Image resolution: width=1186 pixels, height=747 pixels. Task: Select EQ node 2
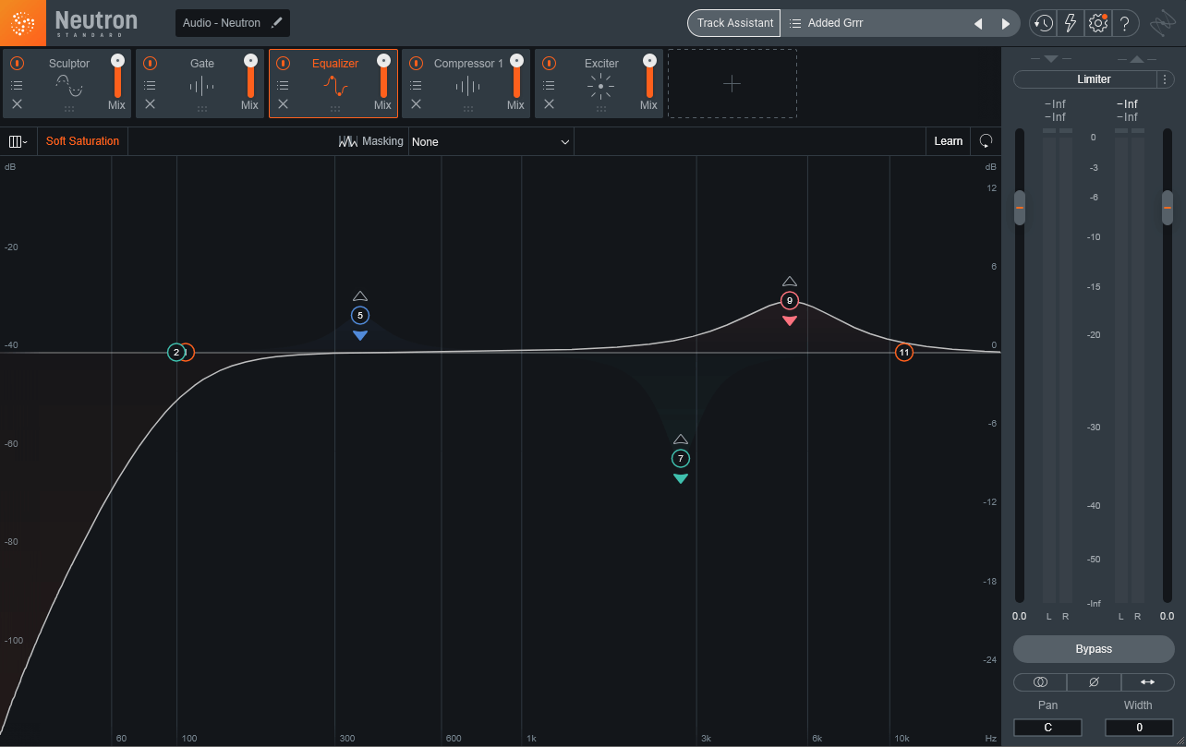pyautogui.click(x=176, y=352)
